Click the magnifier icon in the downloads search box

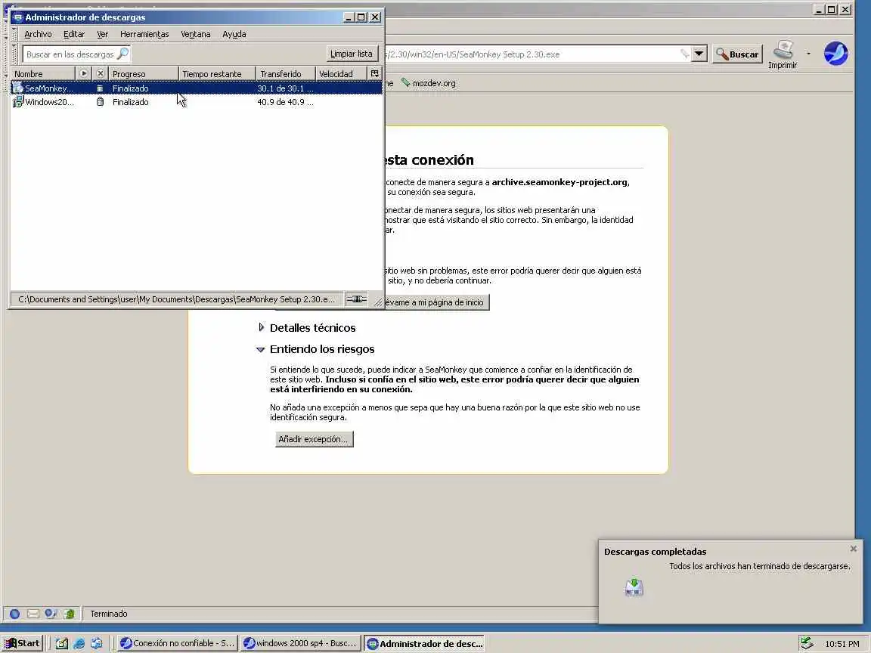point(122,54)
